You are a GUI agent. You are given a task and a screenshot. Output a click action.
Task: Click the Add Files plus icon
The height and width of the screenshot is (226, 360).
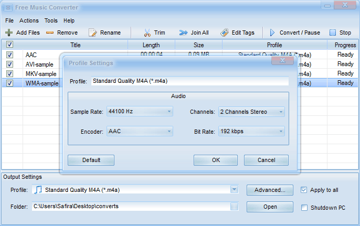click(9, 33)
